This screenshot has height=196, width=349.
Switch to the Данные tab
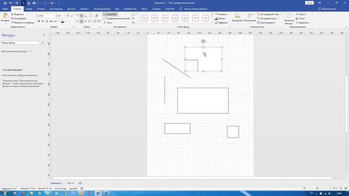pyautogui.click(x=71, y=9)
